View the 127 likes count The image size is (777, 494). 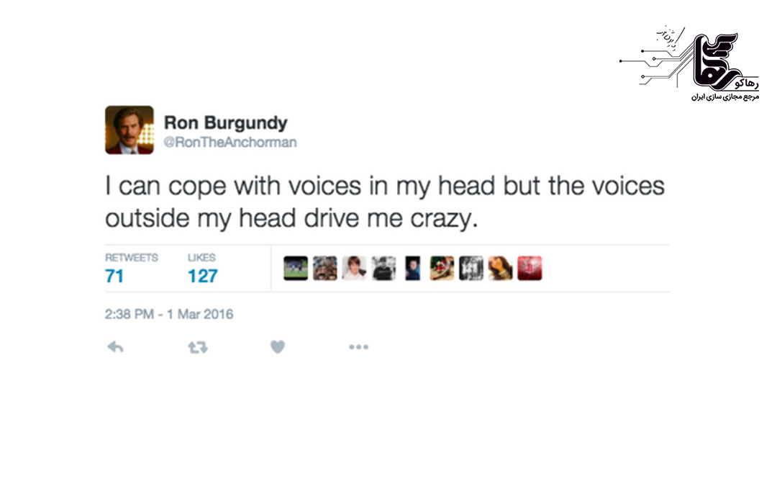click(x=203, y=276)
